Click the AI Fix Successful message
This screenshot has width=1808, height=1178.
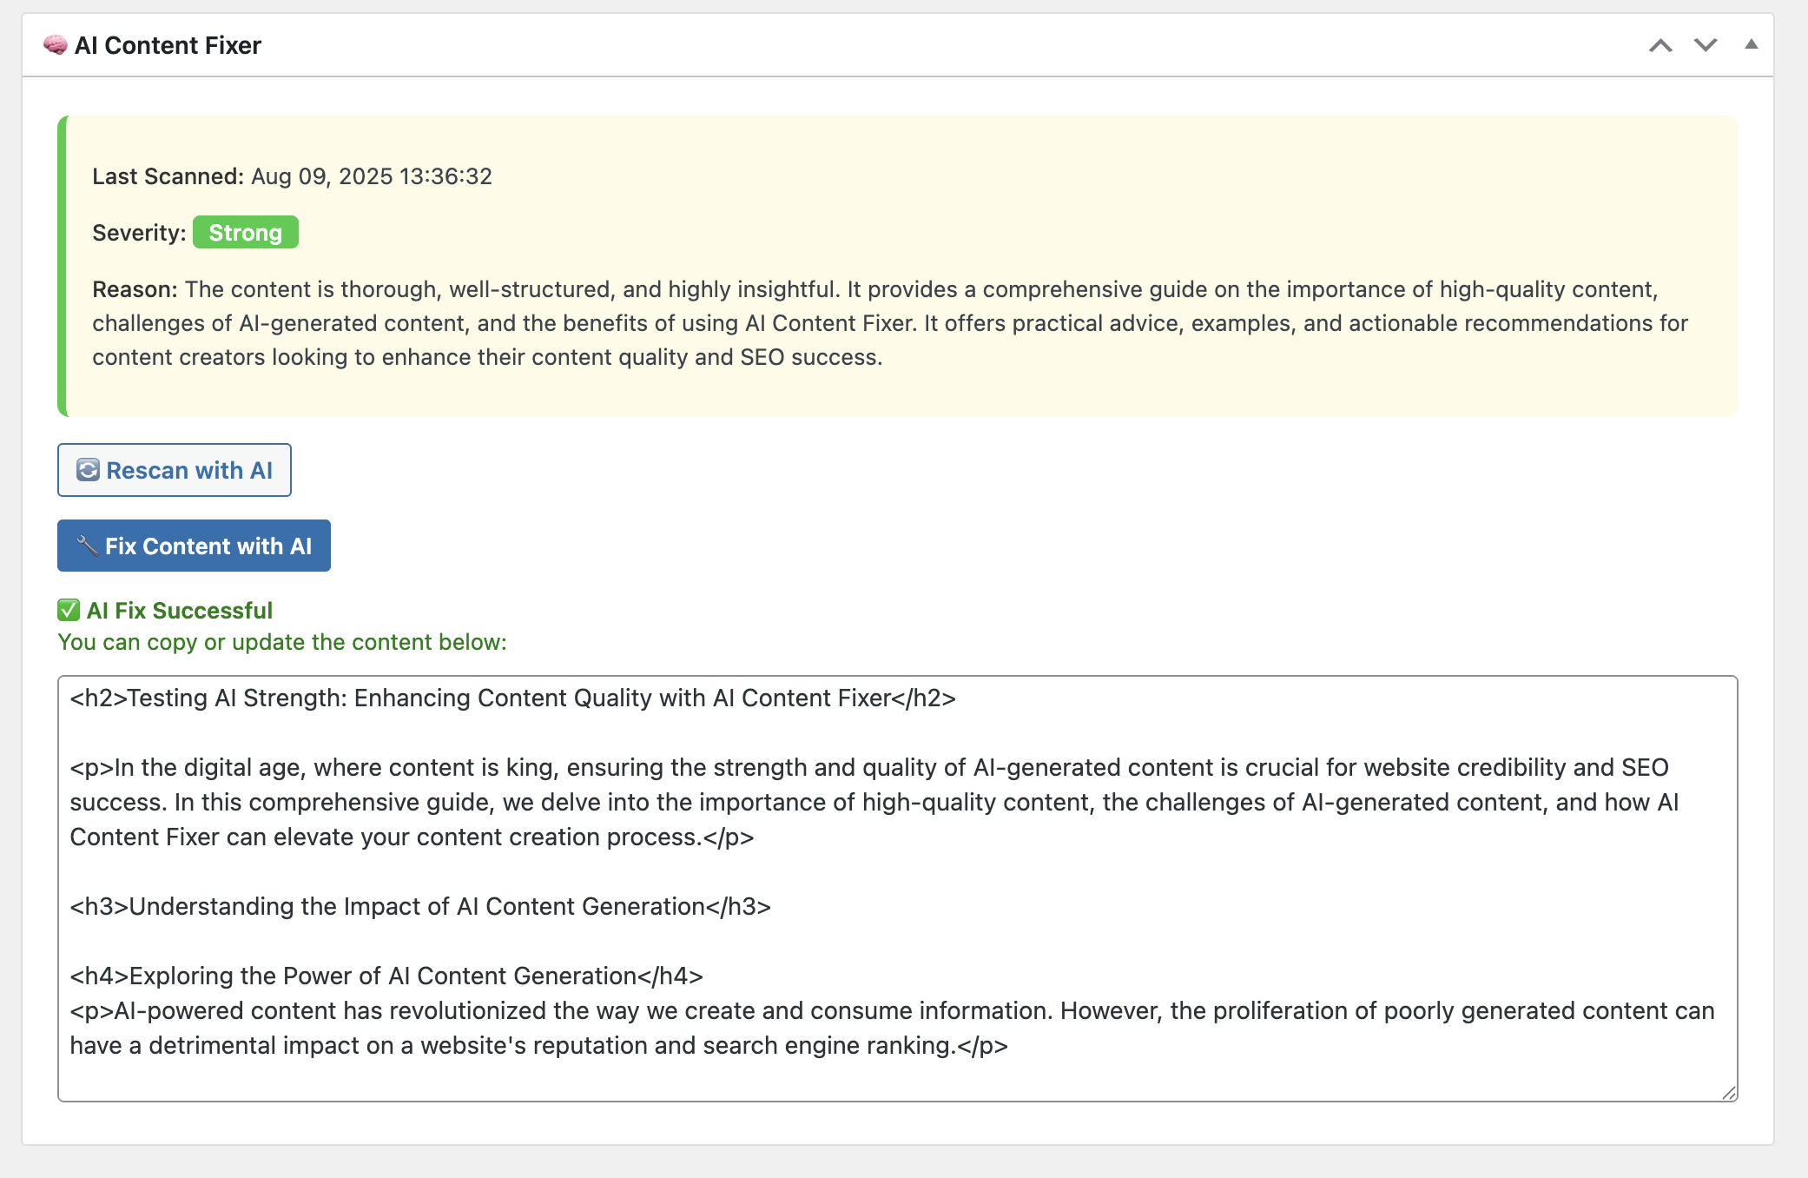[180, 611]
